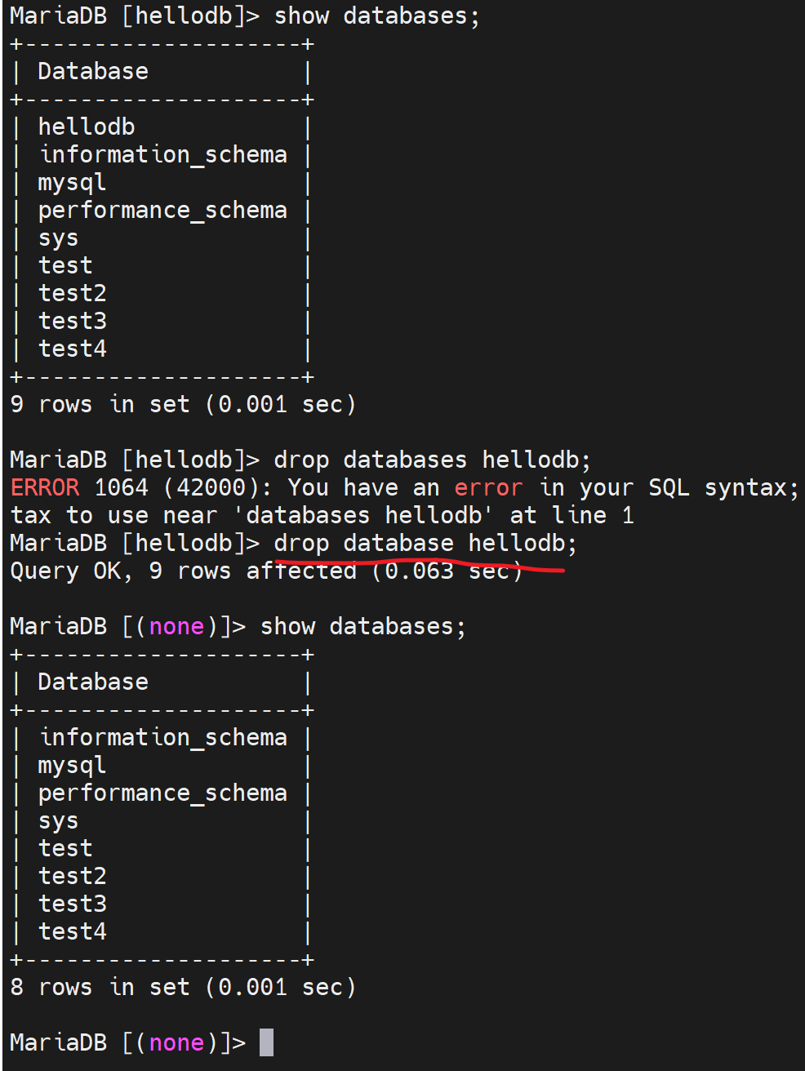
Task: Click the Database header of the first table
Action: [93, 72]
